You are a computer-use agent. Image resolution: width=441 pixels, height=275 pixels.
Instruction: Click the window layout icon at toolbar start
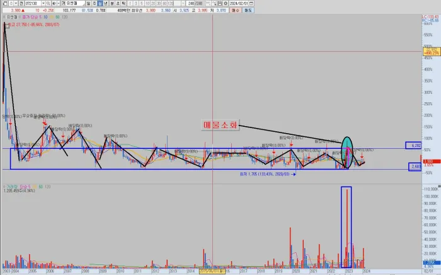(x=5, y=3)
